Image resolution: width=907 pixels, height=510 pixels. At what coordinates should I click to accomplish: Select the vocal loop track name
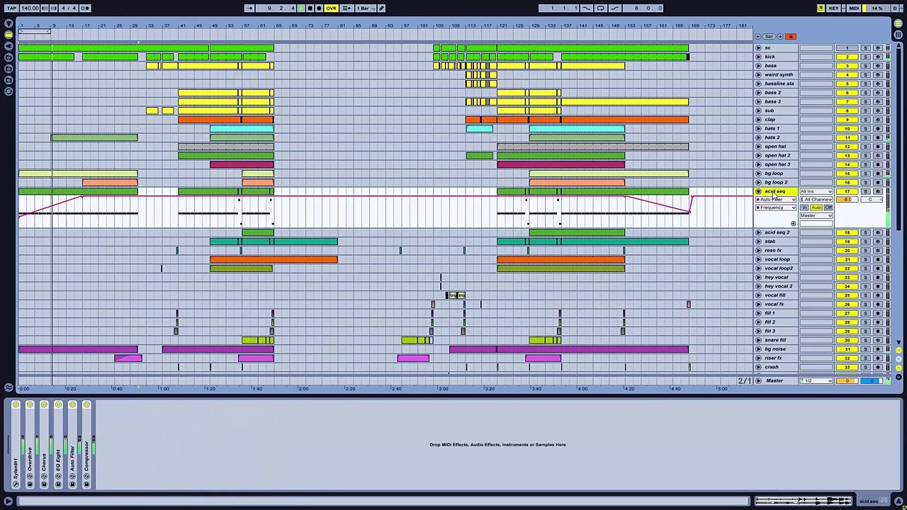point(777,259)
